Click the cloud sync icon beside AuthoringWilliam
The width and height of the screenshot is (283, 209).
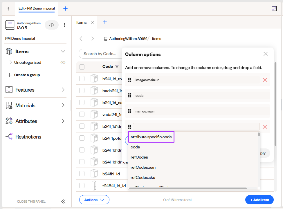52,25
